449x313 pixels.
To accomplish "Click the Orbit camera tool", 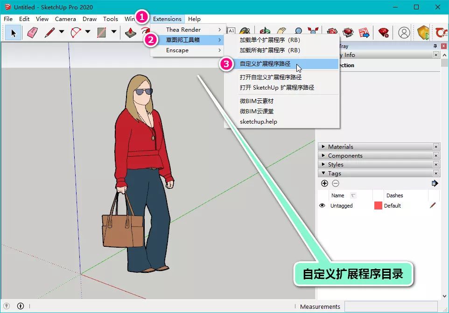I will [x=265, y=31].
